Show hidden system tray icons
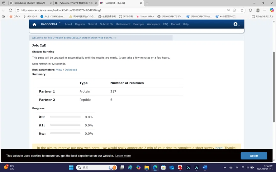Image resolution: width=276 pixels, height=172 pixels. pos(225,167)
